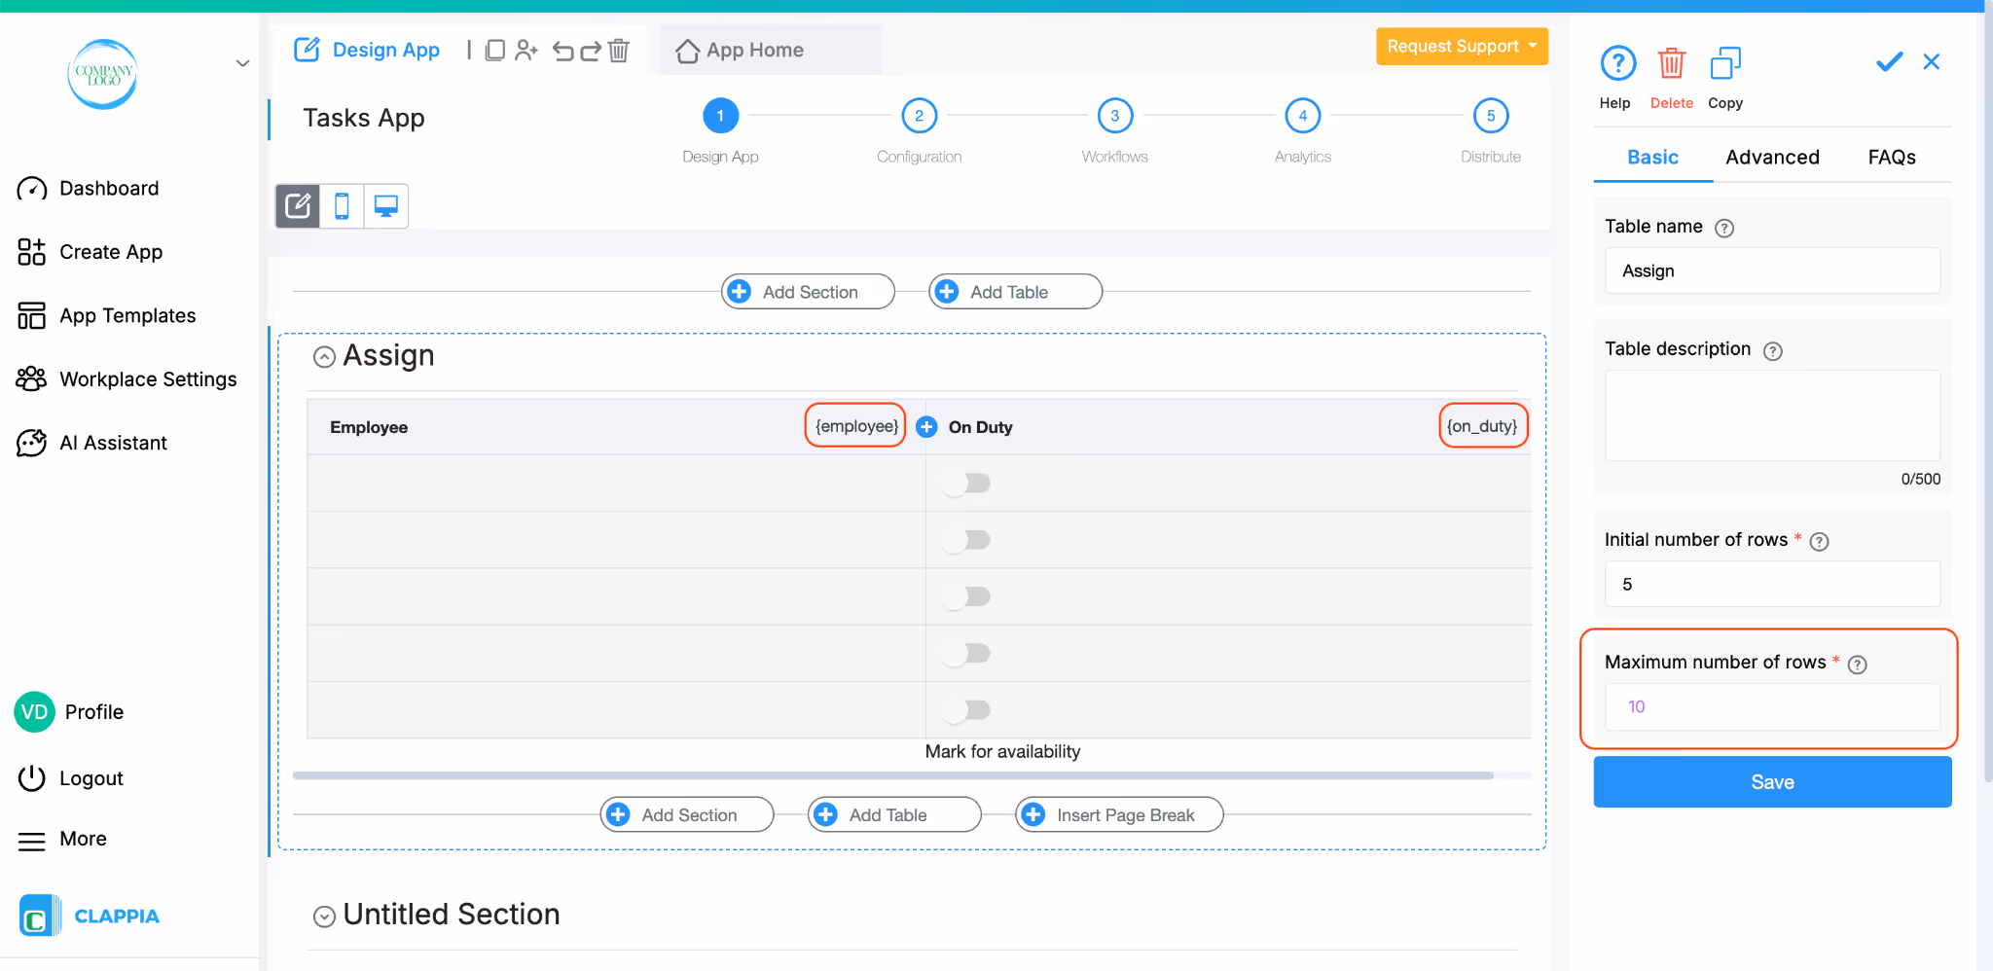Expand the Untitled Section
Image resolution: width=1993 pixels, height=971 pixels.
click(x=324, y=916)
